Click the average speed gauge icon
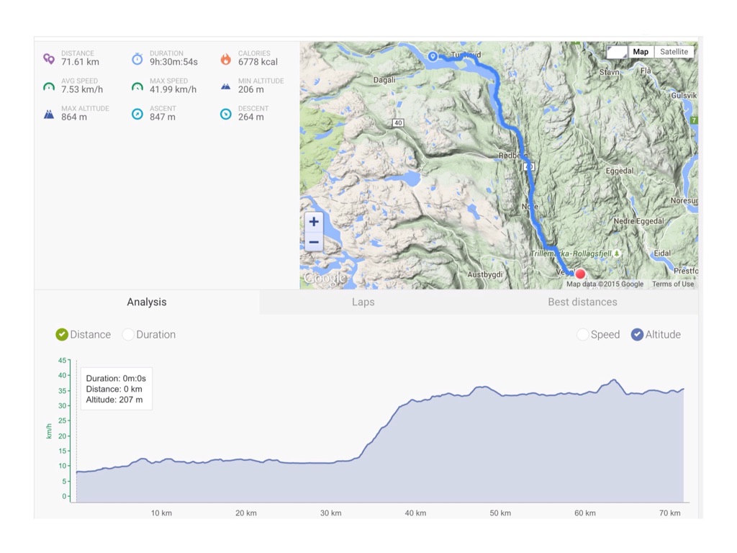The width and height of the screenshot is (737, 553). (x=49, y=86)
